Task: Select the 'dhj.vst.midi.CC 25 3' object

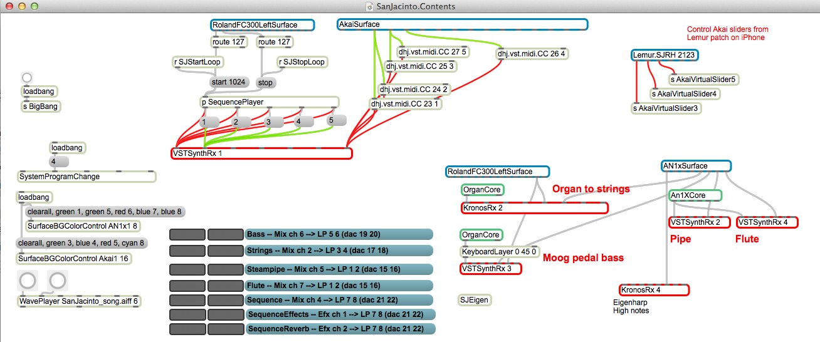Action: (420, 66)
